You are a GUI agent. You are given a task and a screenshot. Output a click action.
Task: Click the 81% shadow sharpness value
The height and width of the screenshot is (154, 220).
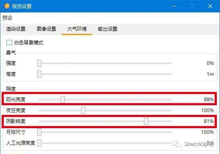coord(209,121)
